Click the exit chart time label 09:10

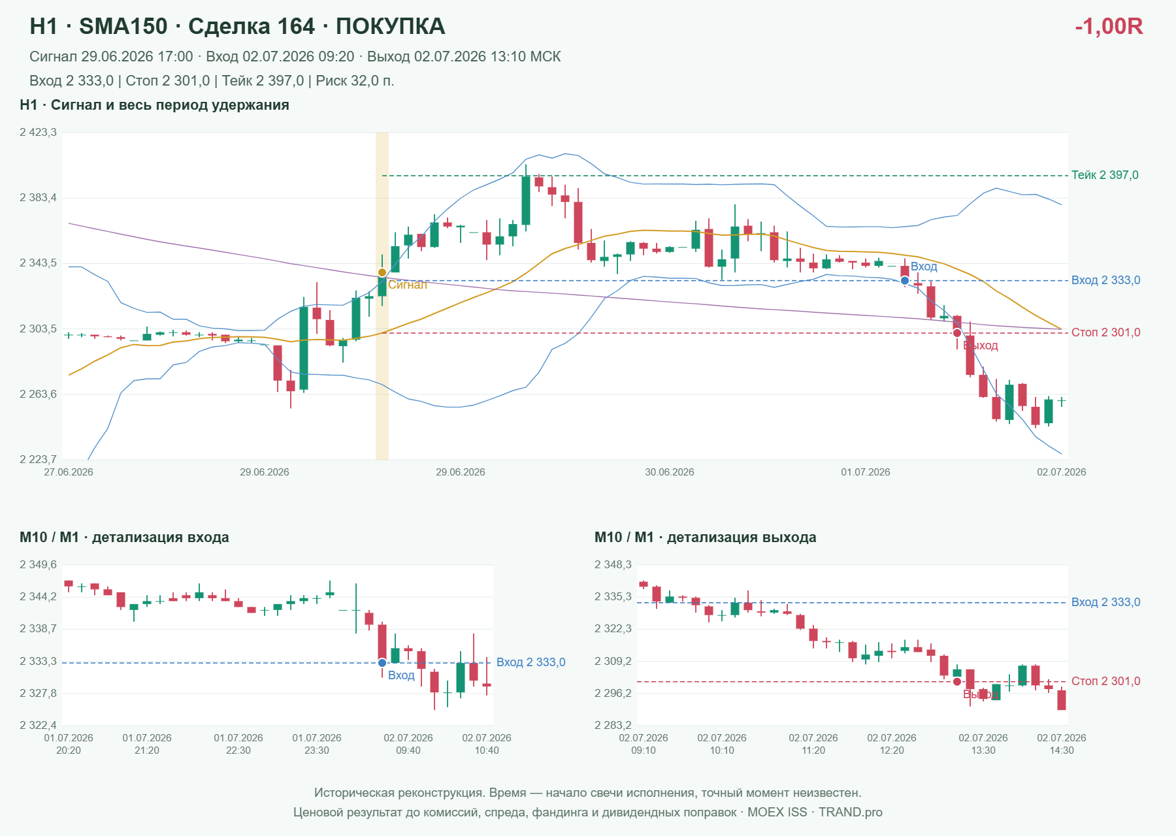(x=644, y=750)
